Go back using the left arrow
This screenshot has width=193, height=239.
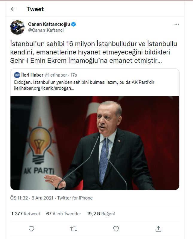pos(13,9)
